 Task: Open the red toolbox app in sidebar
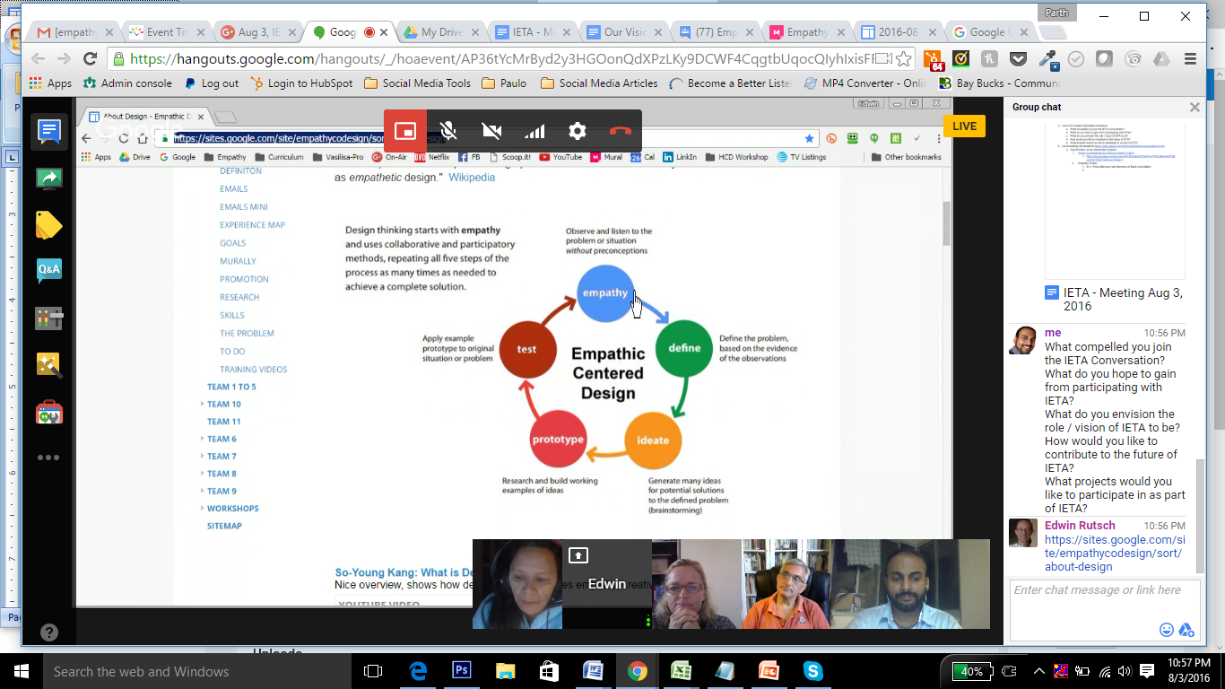48,412
